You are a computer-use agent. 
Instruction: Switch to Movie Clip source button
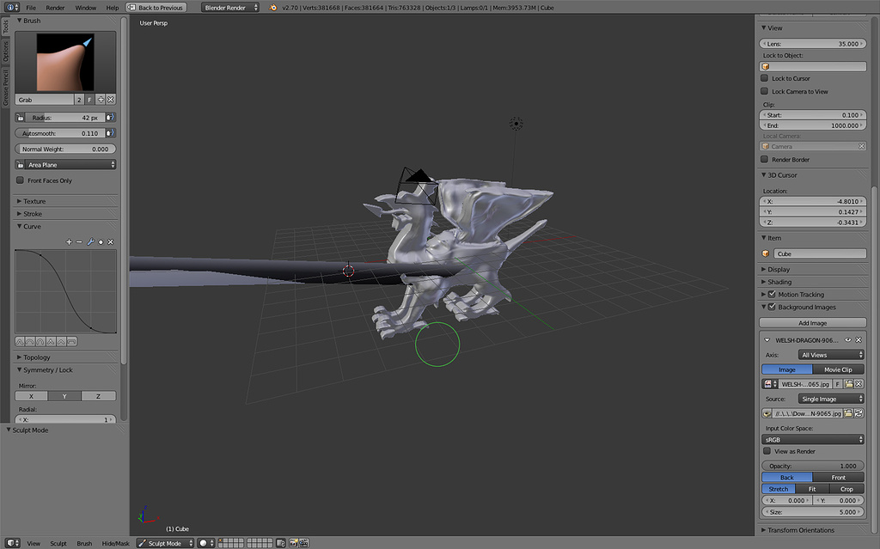pyautogui.click(x=838, y=369)
